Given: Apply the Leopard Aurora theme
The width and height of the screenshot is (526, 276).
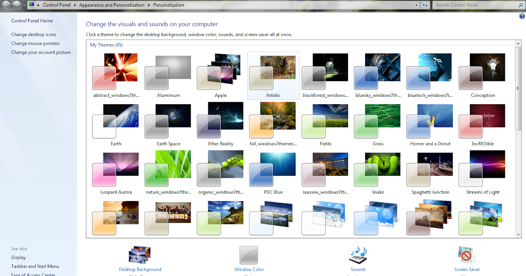Looking at the screenshot, I should (x=116, y=173).
